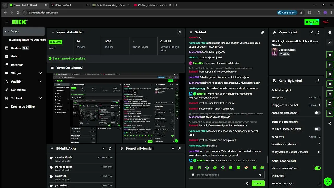Toggle Yalnızca Emotlarla sohbet switch
Screen dimensions: 334x188
click(x=317, y=129)
